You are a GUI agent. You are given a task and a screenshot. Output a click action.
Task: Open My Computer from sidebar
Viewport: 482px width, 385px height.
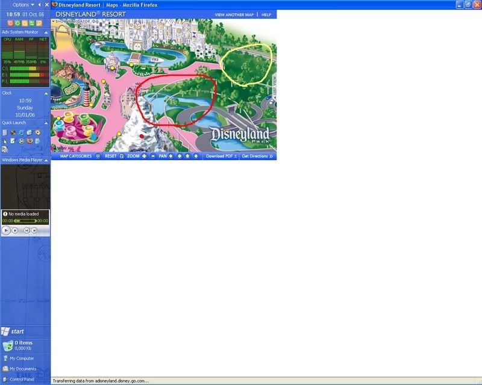coord(19,359)
